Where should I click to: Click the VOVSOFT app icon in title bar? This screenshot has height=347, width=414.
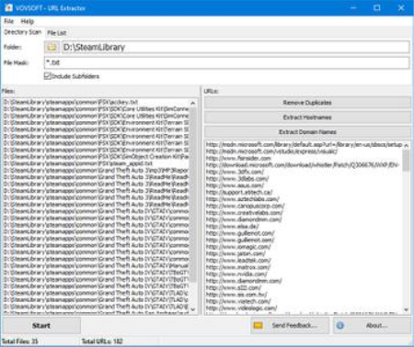click(x=8, y=7)
